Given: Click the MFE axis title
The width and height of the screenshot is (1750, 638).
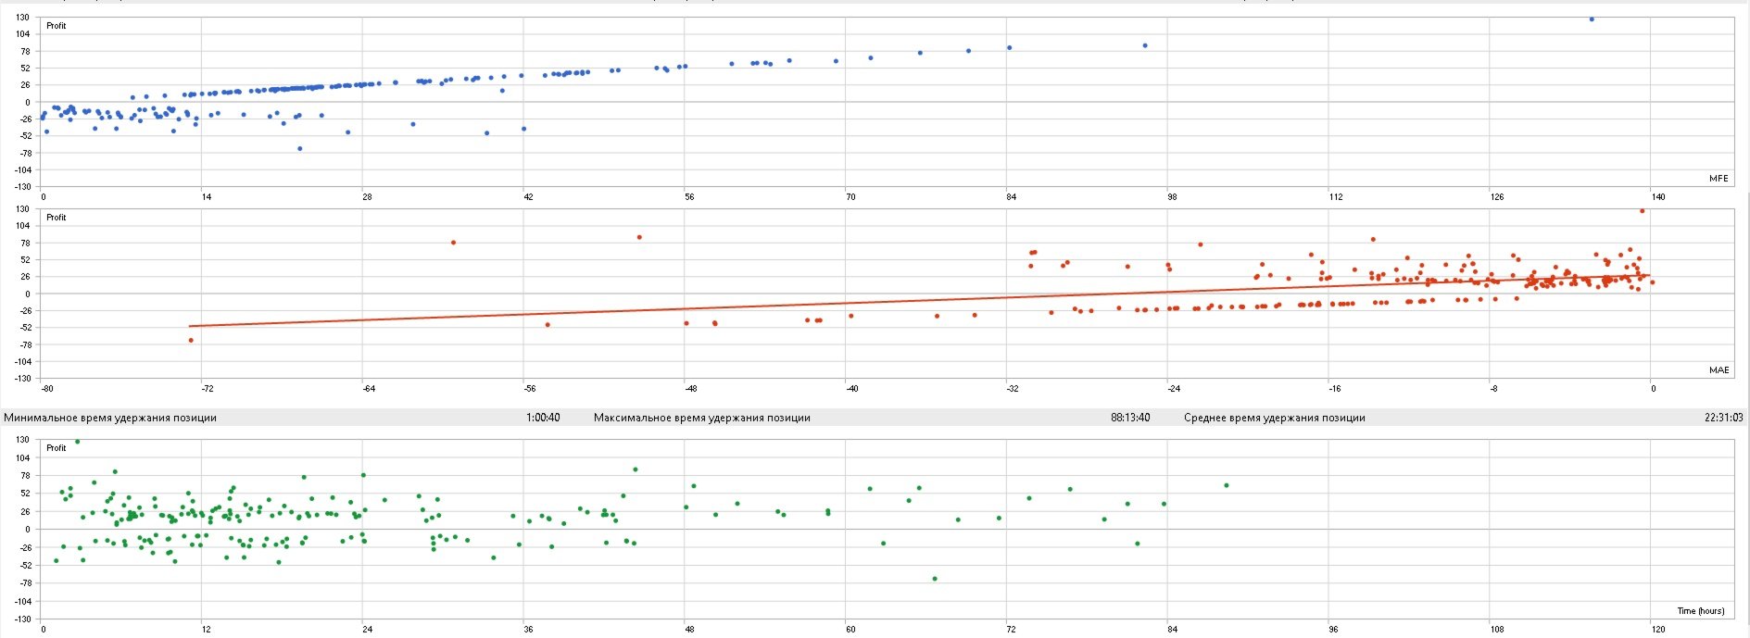Looking at the screenshot, I should 1719,178.
